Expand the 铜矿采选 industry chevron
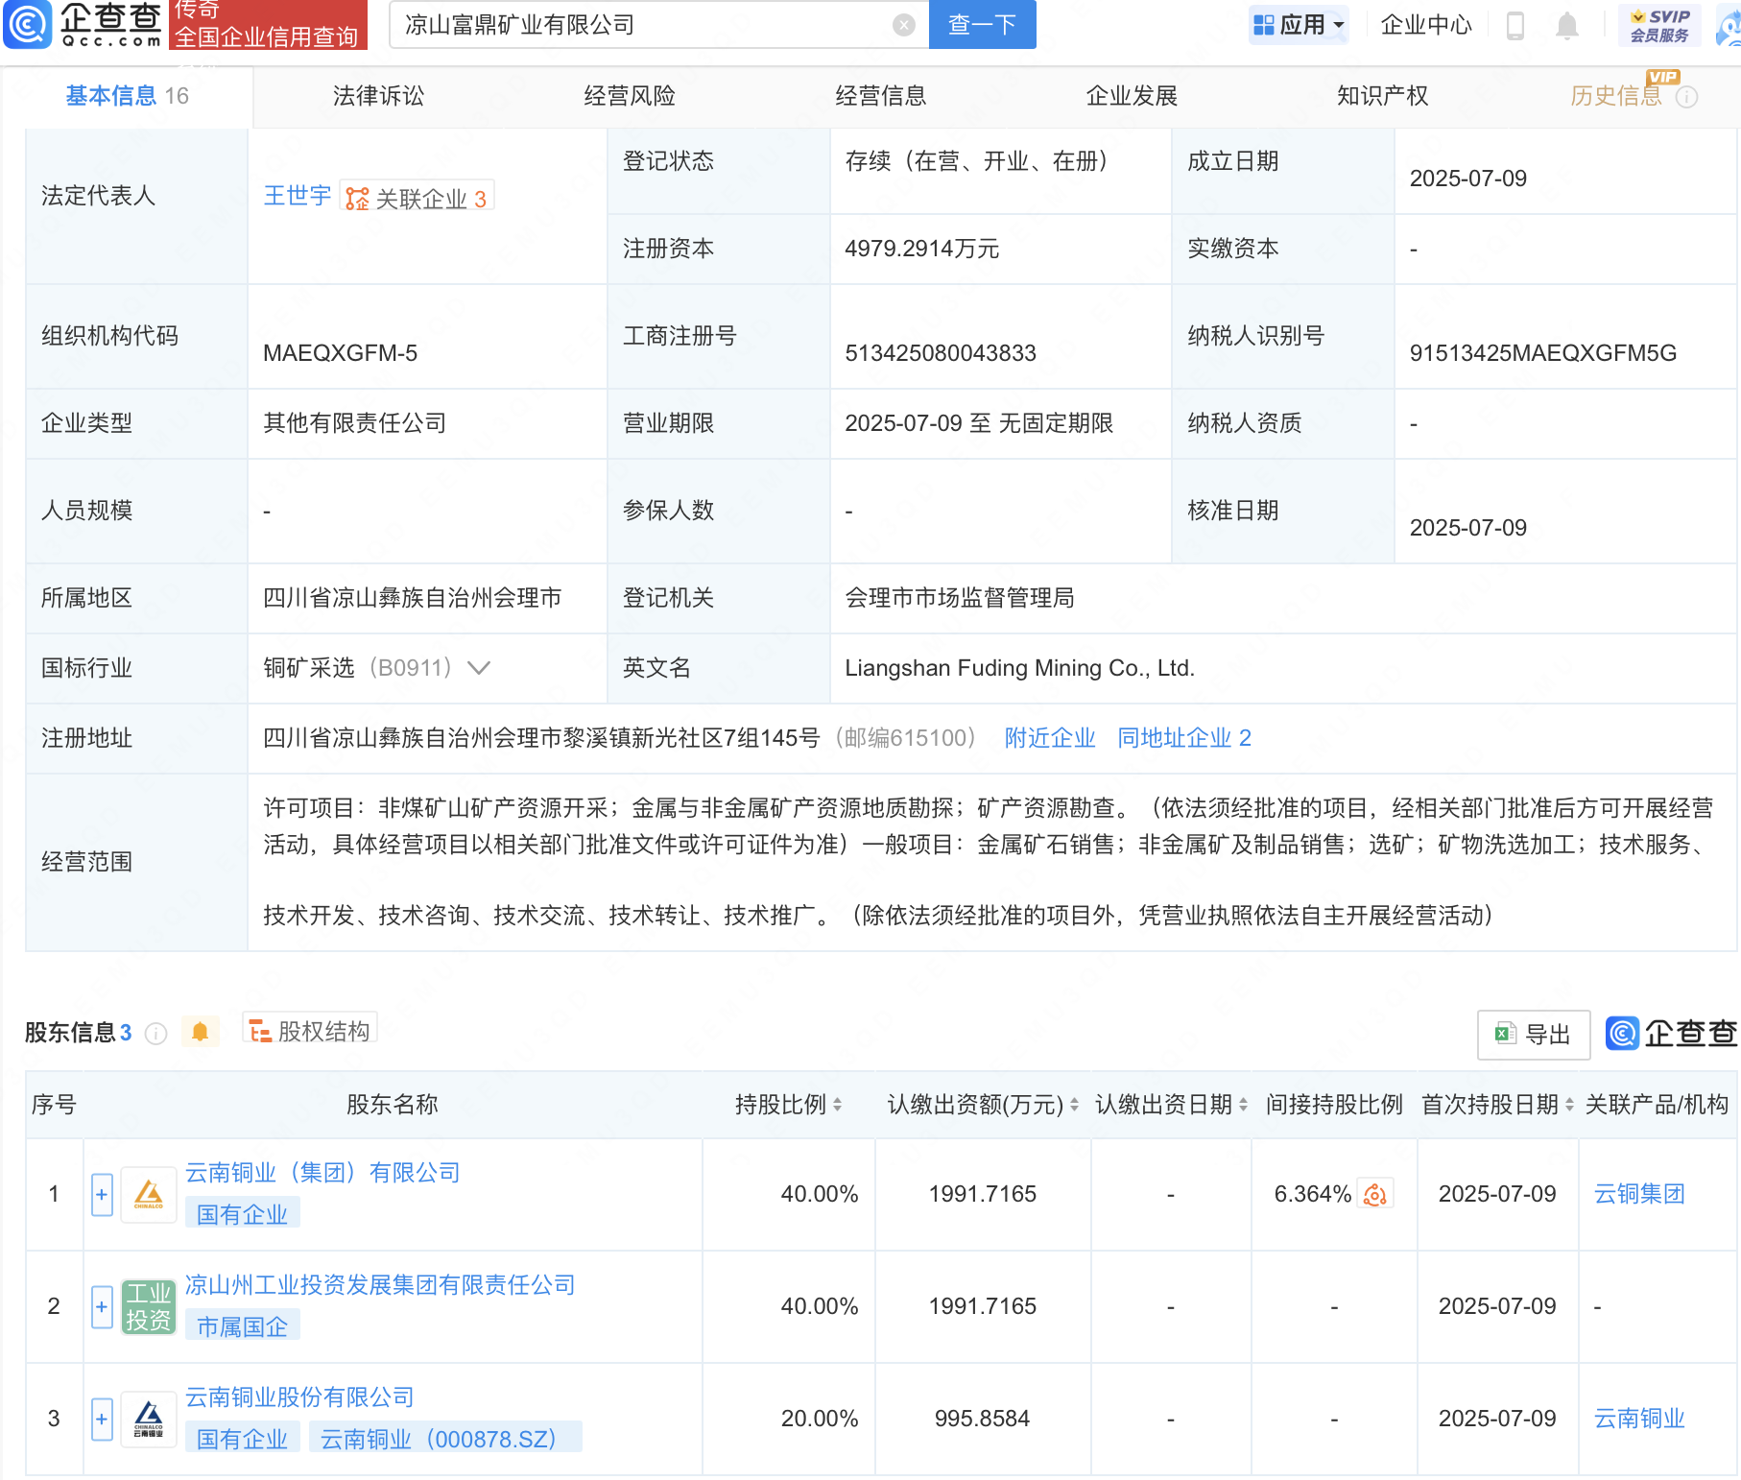The width and height of the screenshot is (1741, 1480). click(478, 668)
